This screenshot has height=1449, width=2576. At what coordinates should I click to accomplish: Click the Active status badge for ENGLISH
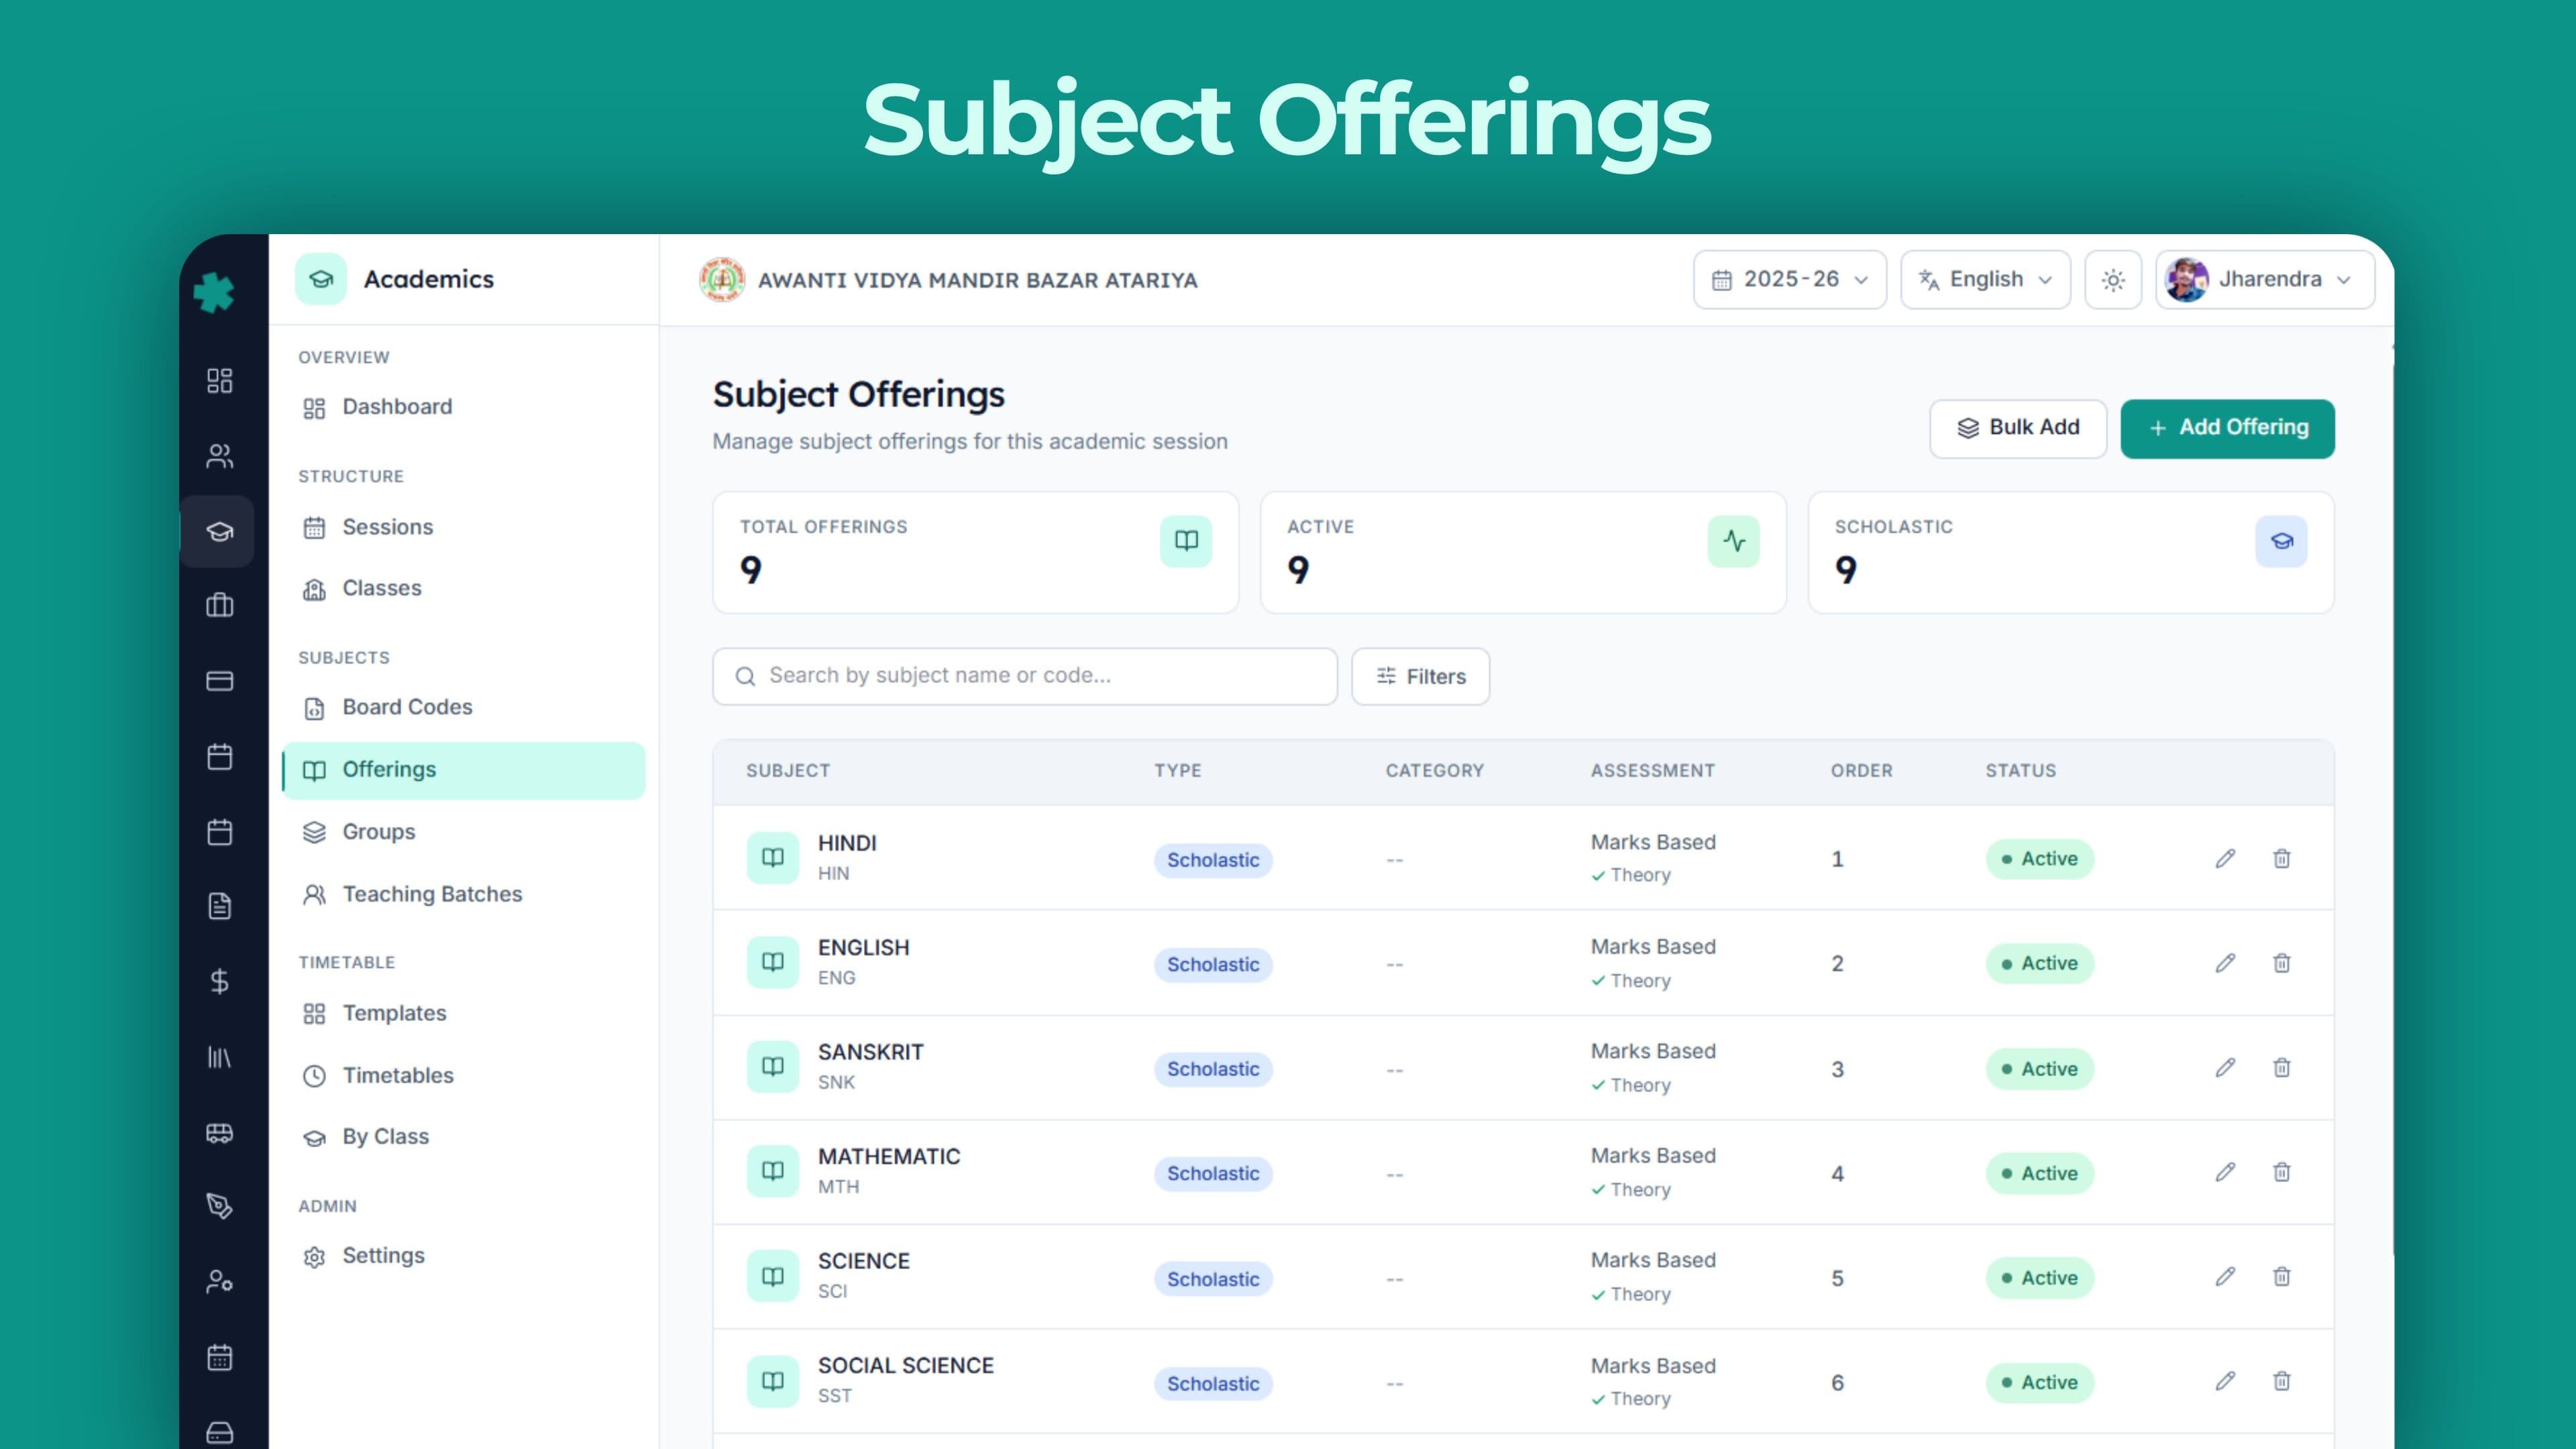tap(2039, 963)
